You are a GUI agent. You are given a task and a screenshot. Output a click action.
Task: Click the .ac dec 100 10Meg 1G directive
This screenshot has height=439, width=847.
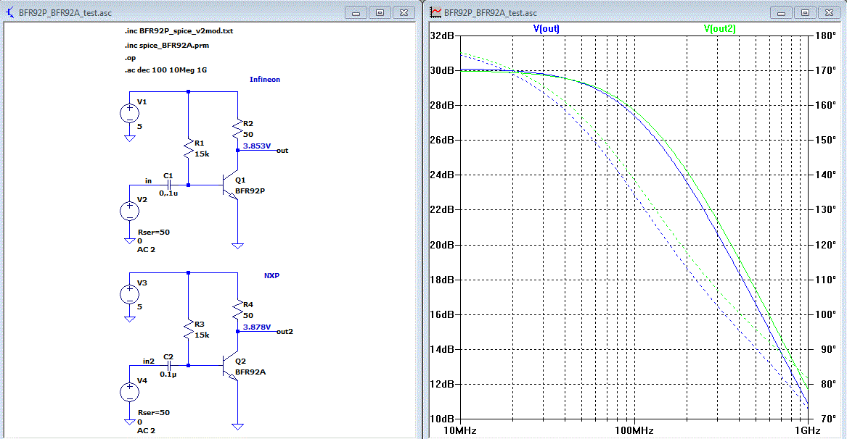pos(165,70)
